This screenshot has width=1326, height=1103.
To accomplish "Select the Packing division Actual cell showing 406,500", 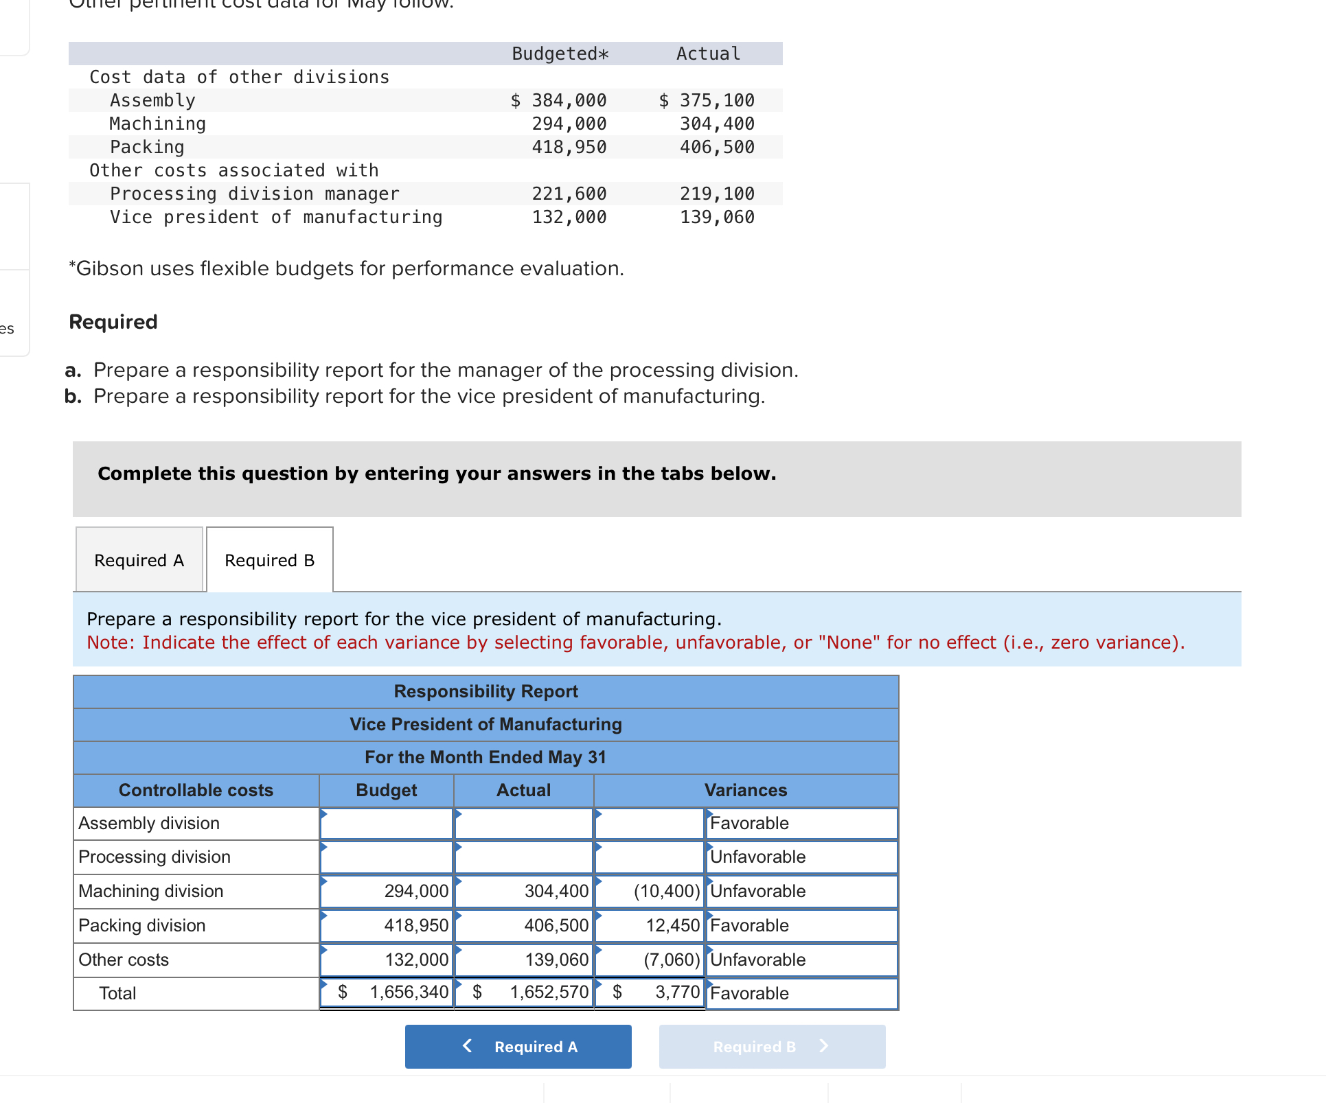I will [x=523, y=925].
